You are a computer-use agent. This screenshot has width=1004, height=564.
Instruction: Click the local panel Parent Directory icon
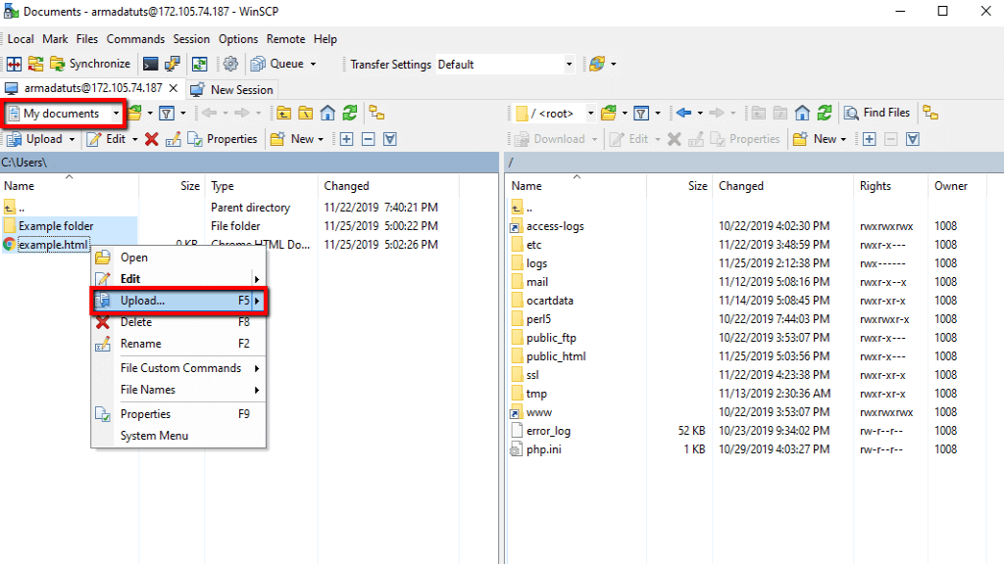pos(283,114)
